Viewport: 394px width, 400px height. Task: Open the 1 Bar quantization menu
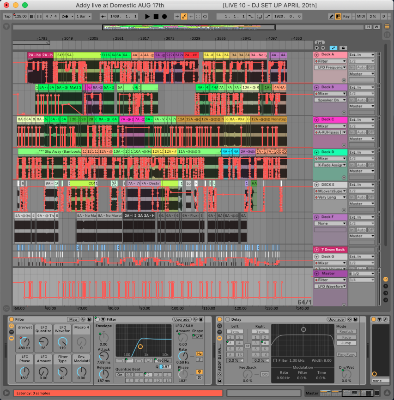[84, 16]
